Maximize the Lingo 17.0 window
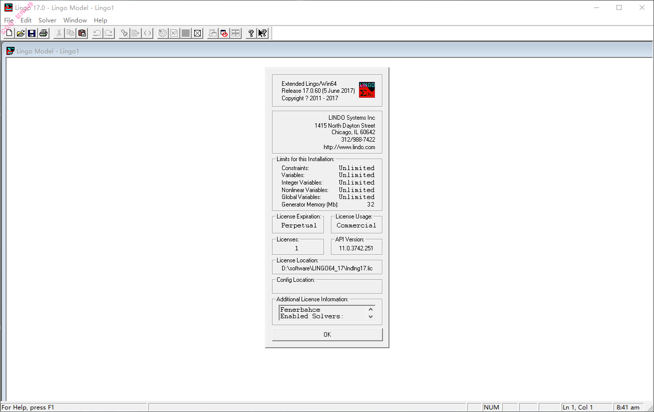 tap(619, 7)
